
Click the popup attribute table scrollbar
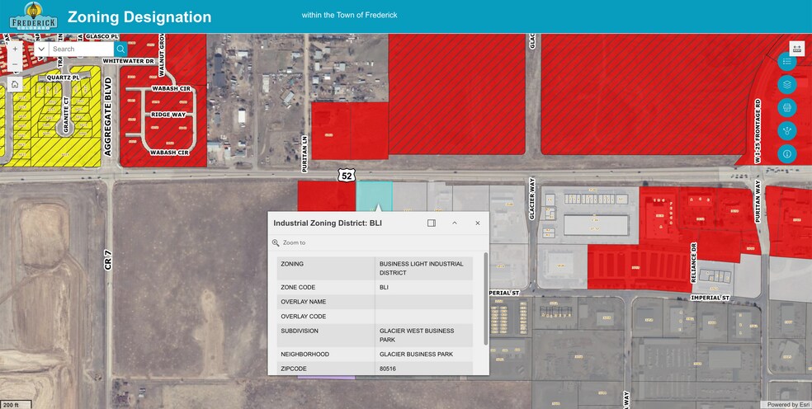tap(485, 297)
